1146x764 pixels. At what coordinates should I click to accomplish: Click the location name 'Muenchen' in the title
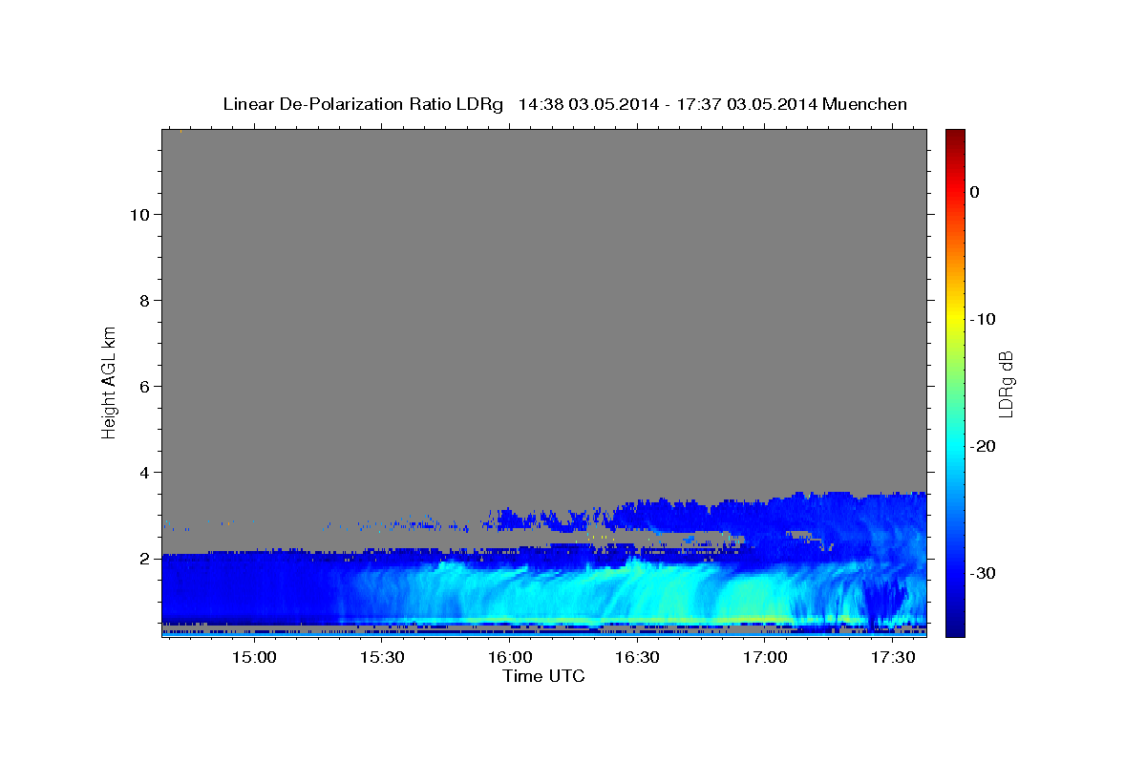pos(865,104)
